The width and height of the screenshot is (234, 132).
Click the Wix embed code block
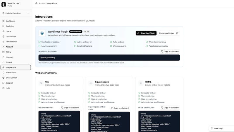[x=59, y=121]
